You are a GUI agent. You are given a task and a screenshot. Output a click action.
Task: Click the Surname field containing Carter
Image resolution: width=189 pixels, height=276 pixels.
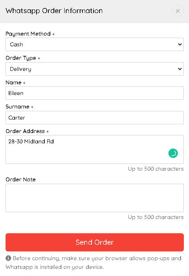click(x=95, y=118)
